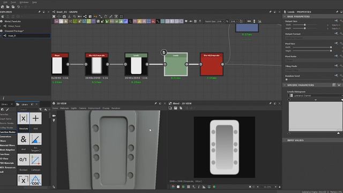Pin the Explorer panel

click(39, 12)
